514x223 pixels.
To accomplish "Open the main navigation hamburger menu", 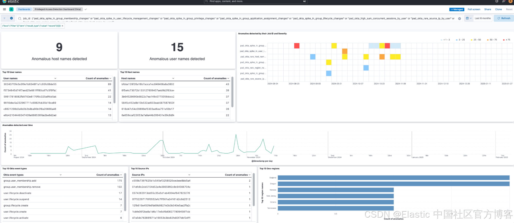I will (4, 9).
